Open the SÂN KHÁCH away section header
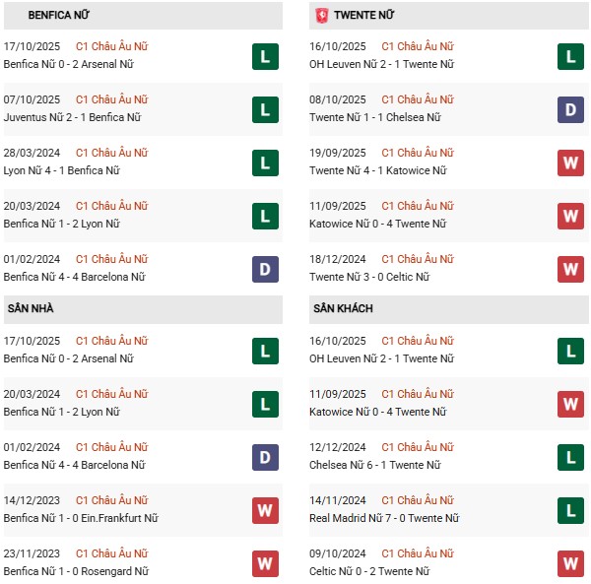Viewport: 591px width, 584px height. 343,309
